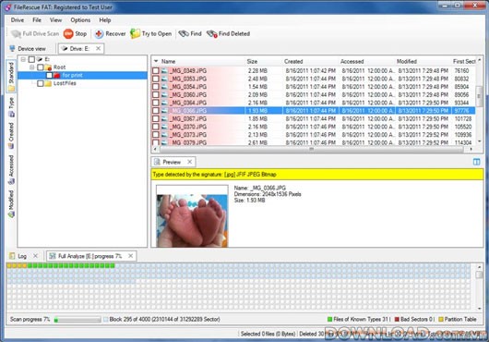
Task: Sort file list by Size column
Action: click(x=252, y=62)
